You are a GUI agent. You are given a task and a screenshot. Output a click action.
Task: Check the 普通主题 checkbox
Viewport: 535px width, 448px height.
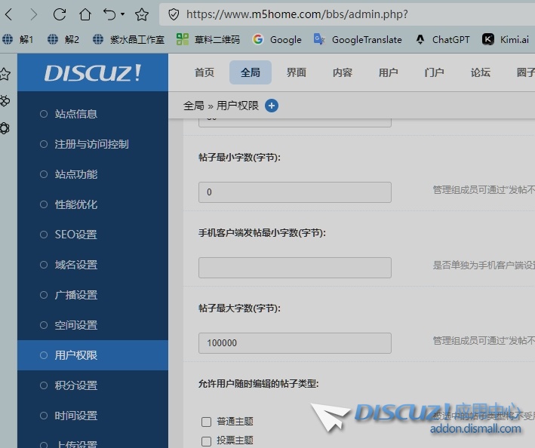pyautogui.click(x=207, y=422)
